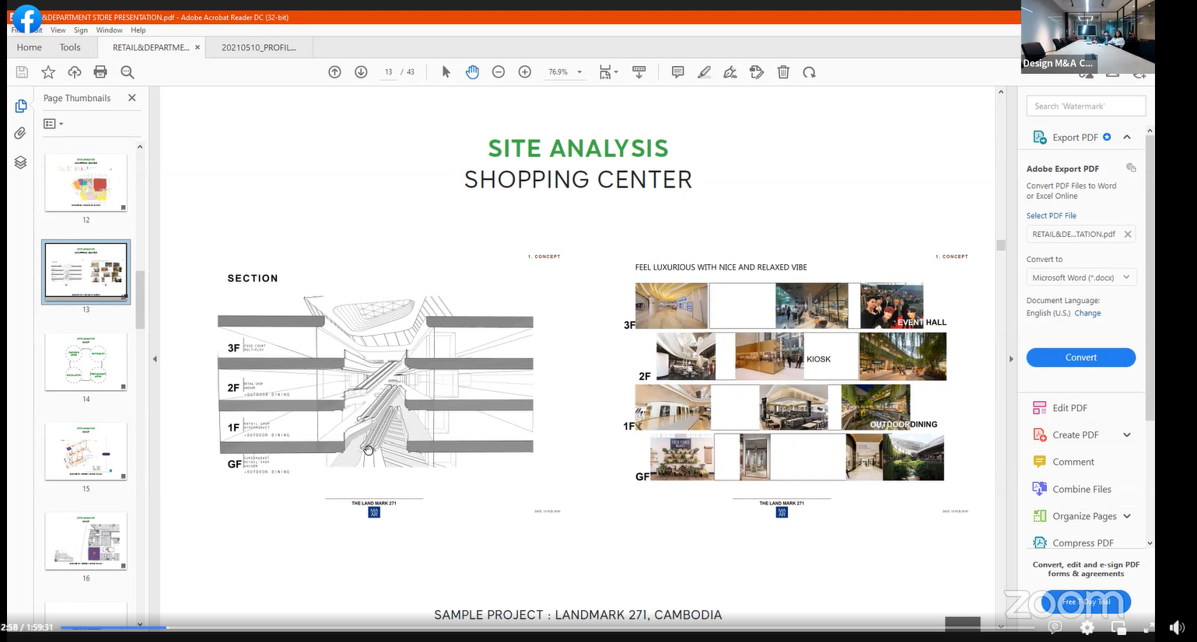This screenshot has width=1197, height=642.
Task: Select page 14 thumbnail
Action: (x=86, y=362)
